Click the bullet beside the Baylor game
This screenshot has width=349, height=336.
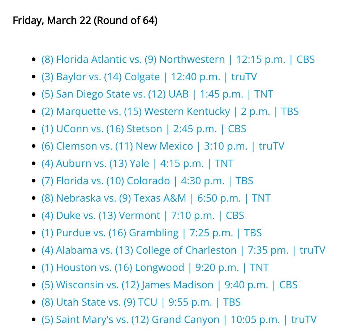click(x=34, y=77)
